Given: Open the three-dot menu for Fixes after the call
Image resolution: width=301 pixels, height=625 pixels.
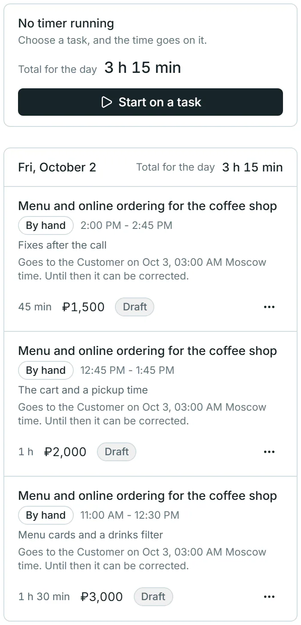Looking at the screenshot, I should pyautogui.click(x=269, y=307).
